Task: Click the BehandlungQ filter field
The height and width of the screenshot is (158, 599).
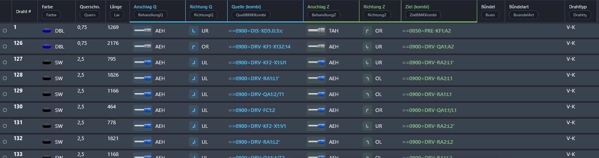Action: pos(151,15)
